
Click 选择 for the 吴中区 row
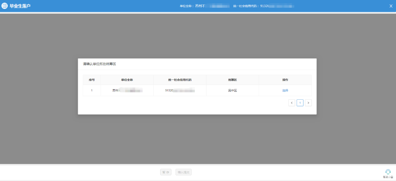[285, 90]
